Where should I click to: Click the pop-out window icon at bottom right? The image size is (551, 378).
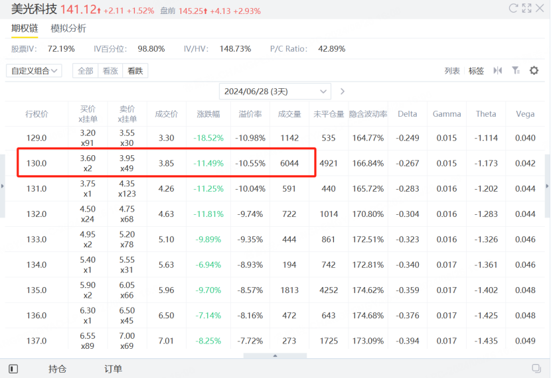click(x=536, y=368)
